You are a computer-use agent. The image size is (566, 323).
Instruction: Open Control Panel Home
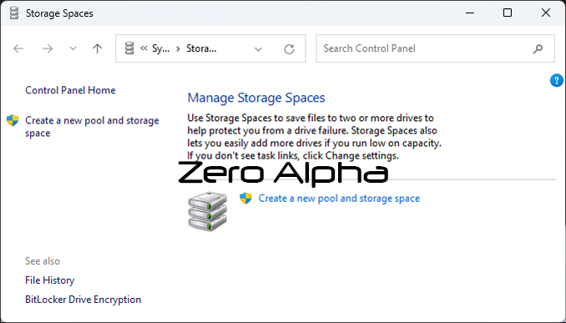[x=70, y=90]
